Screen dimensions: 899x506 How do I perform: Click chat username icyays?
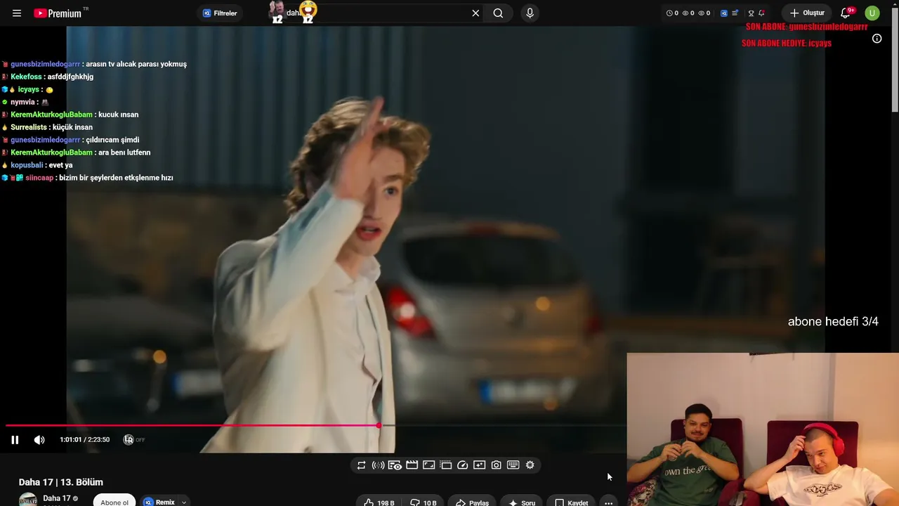click(28, 89)
